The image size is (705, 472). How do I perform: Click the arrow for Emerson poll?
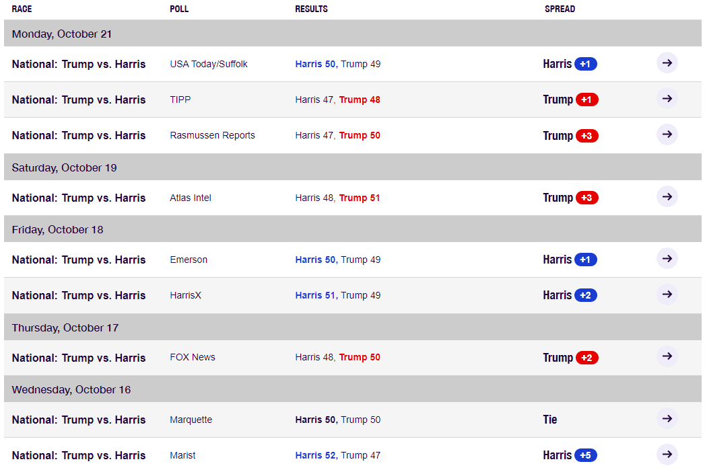tap(667, 259)
